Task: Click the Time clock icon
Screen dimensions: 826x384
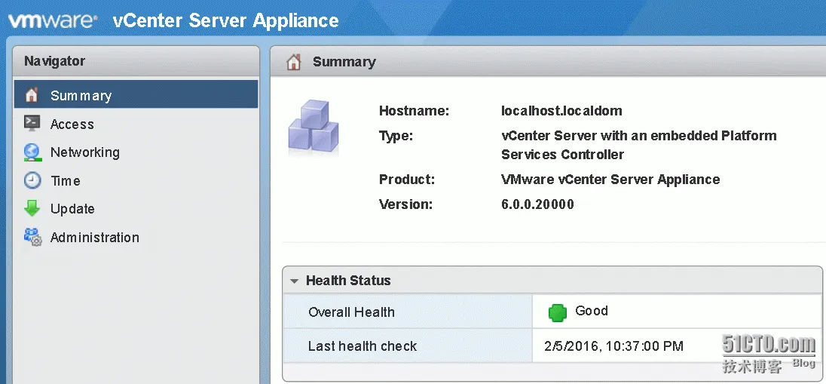Action: coord(32,180)
